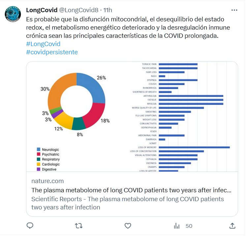This screenshot has height=236, width=248.
Task: Click the LongCovid display name
Action: 42,10
